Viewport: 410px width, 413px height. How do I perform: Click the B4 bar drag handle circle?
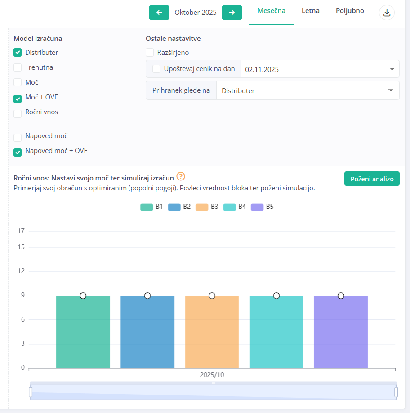(x=276, y=296)
